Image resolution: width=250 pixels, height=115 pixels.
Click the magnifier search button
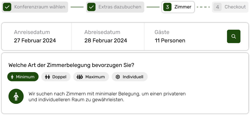233,36
